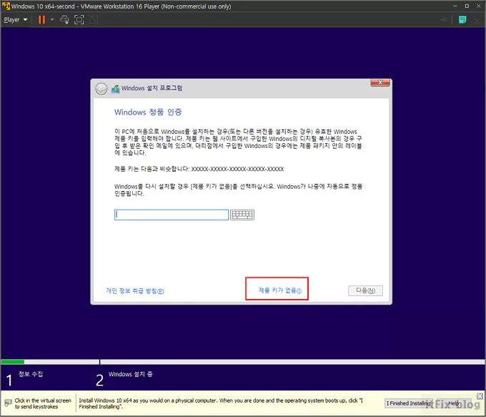Send Ctrl+Alt+Del to the virtual machine
The image size is (486, 417).
click(x=64, y=20)
